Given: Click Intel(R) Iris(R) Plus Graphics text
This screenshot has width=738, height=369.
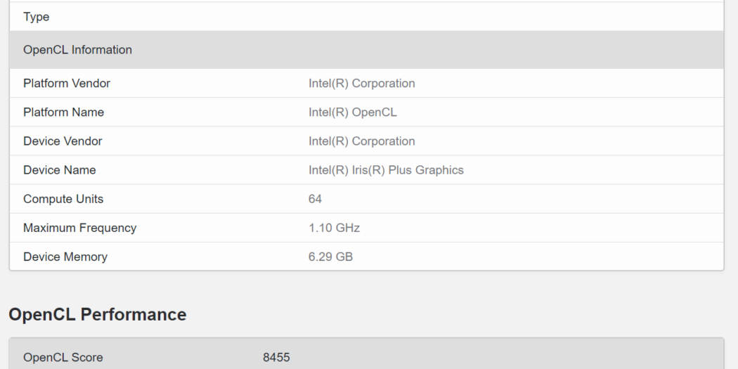Looking at the screenshot, I should [386, 170].
